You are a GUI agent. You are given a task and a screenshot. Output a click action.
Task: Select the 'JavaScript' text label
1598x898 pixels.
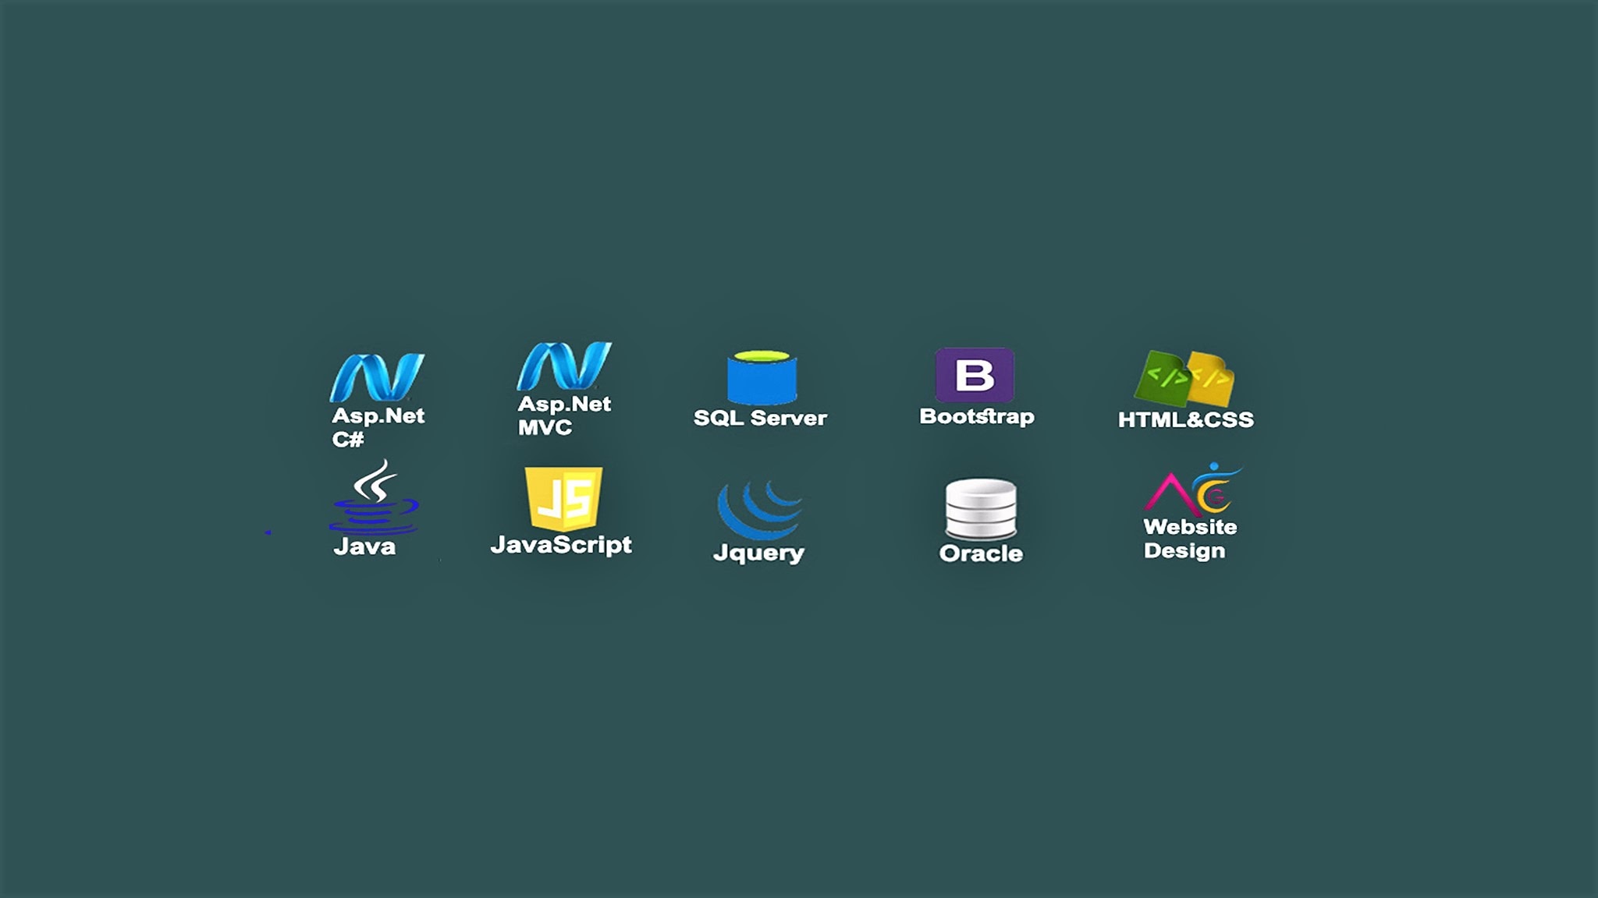pos(561,544)
